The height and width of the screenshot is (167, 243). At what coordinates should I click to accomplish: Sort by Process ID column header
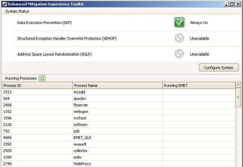pyautogui.click(x=37, y=86)
